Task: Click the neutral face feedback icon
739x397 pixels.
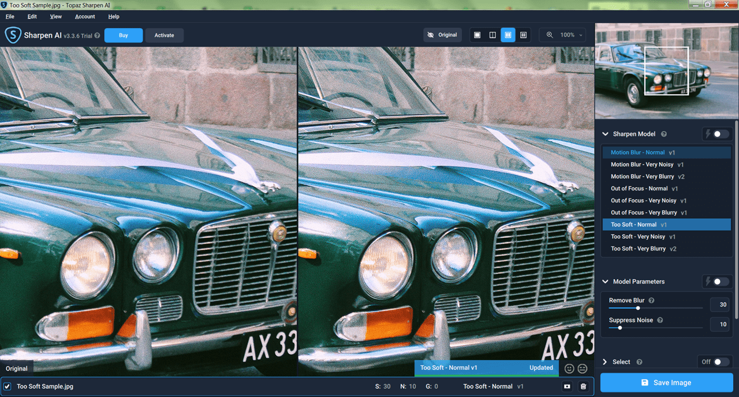Action: (x=583, y=368)
